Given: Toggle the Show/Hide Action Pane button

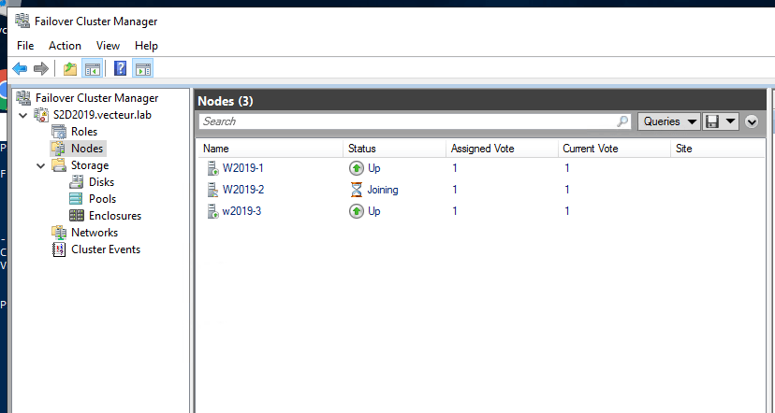Looking at the screenshot, I should (x=142, y=68).
